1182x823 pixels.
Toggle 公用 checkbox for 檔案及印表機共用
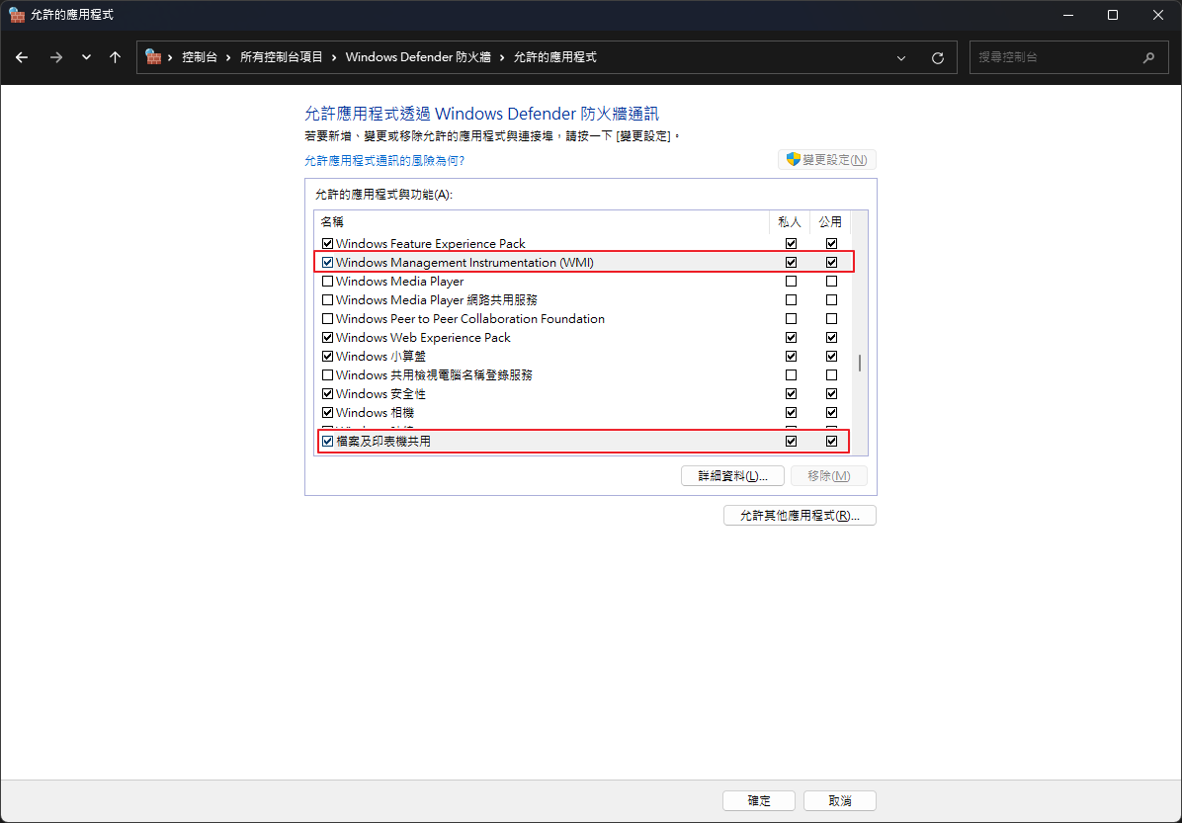[831, 442]
